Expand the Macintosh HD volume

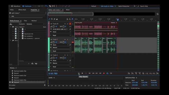pos(20,34)
